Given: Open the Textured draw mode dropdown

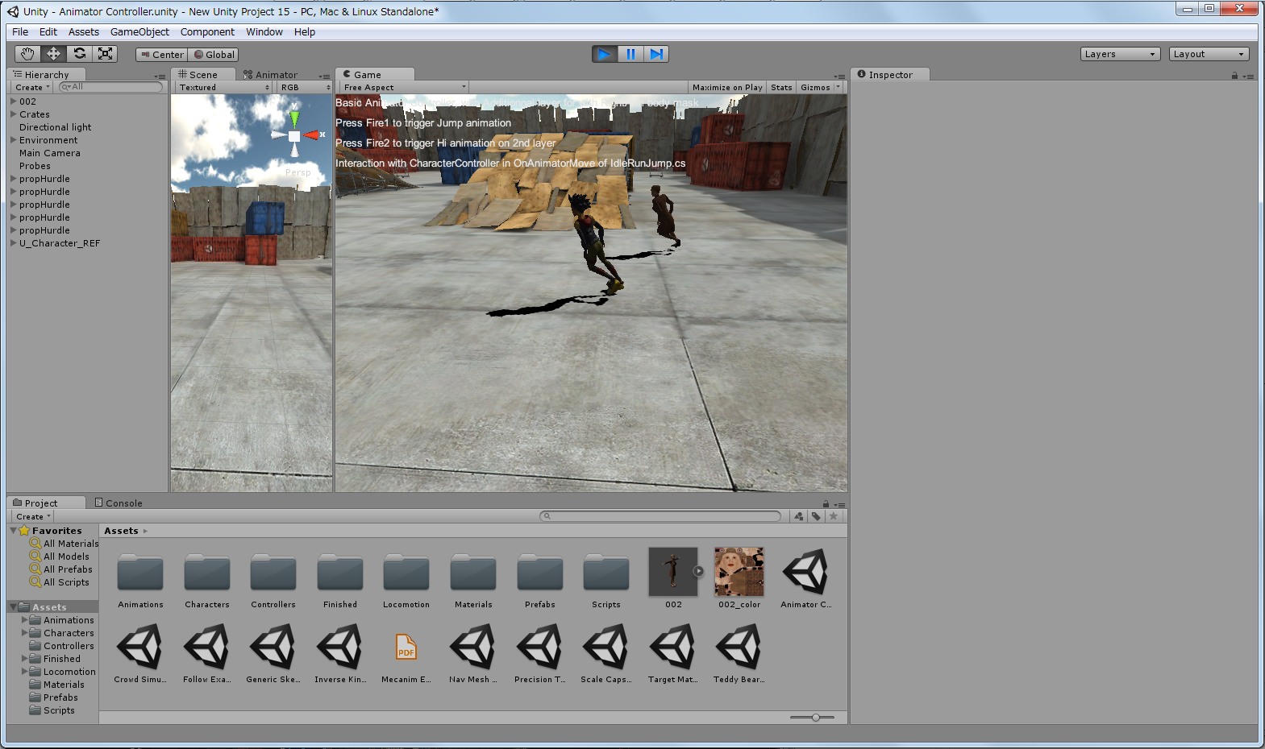Looking at the screenshot, I should click(223, 87).
